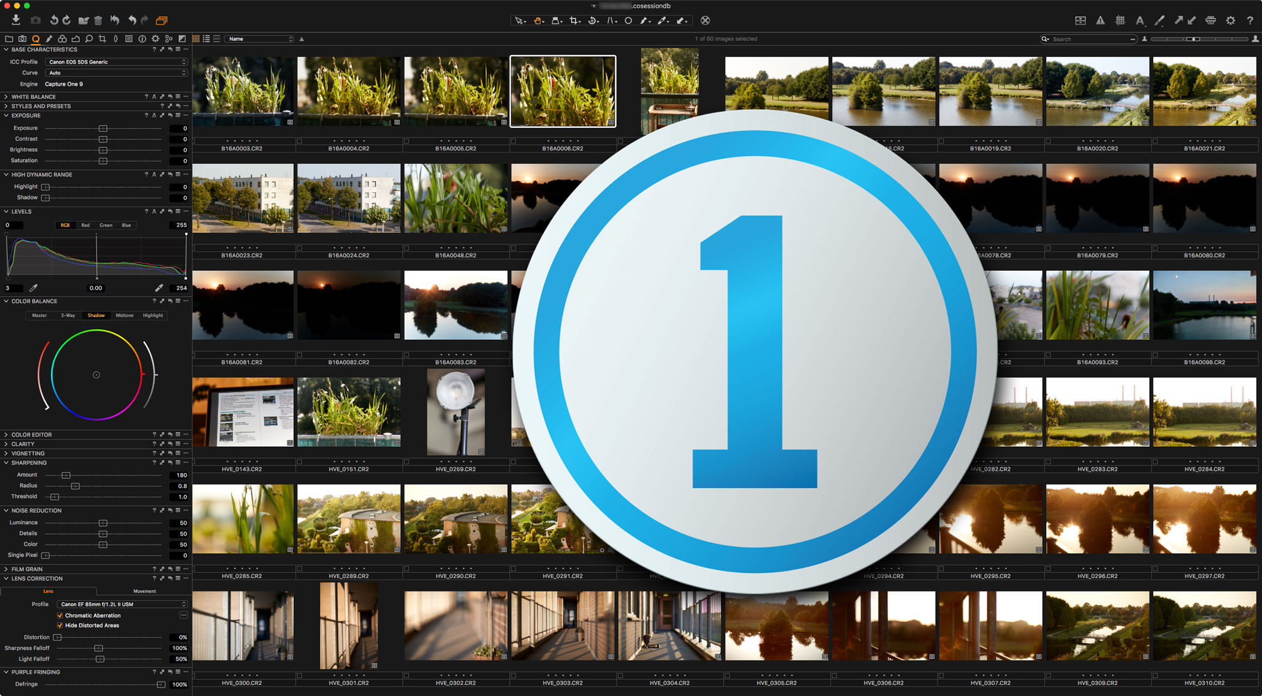The image size is (1262, 696).
Task: Expand the Color Editor panel
Action: click(x=6, y=435)
